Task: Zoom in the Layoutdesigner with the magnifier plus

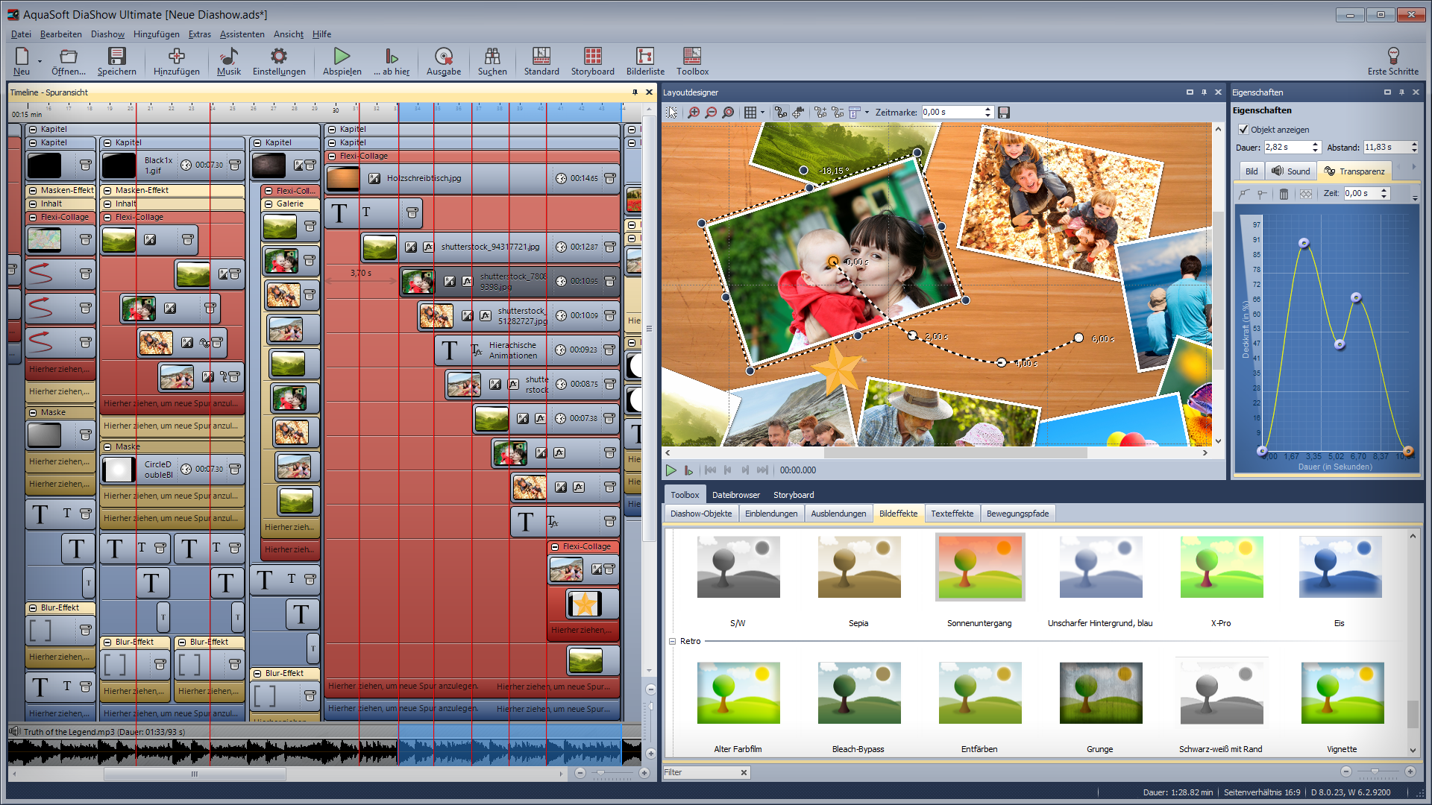Action: pos(694,113)
